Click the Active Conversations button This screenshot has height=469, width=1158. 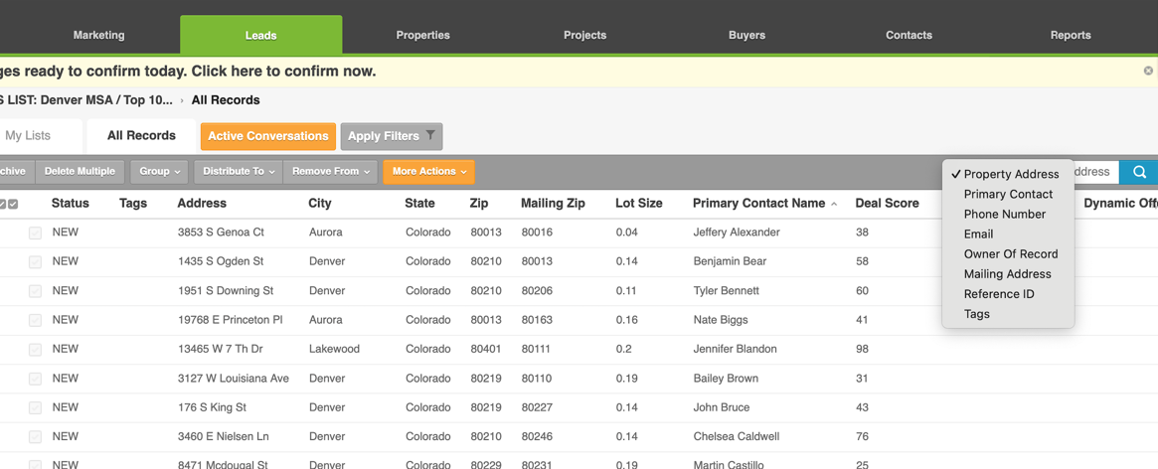pos(268,136)
